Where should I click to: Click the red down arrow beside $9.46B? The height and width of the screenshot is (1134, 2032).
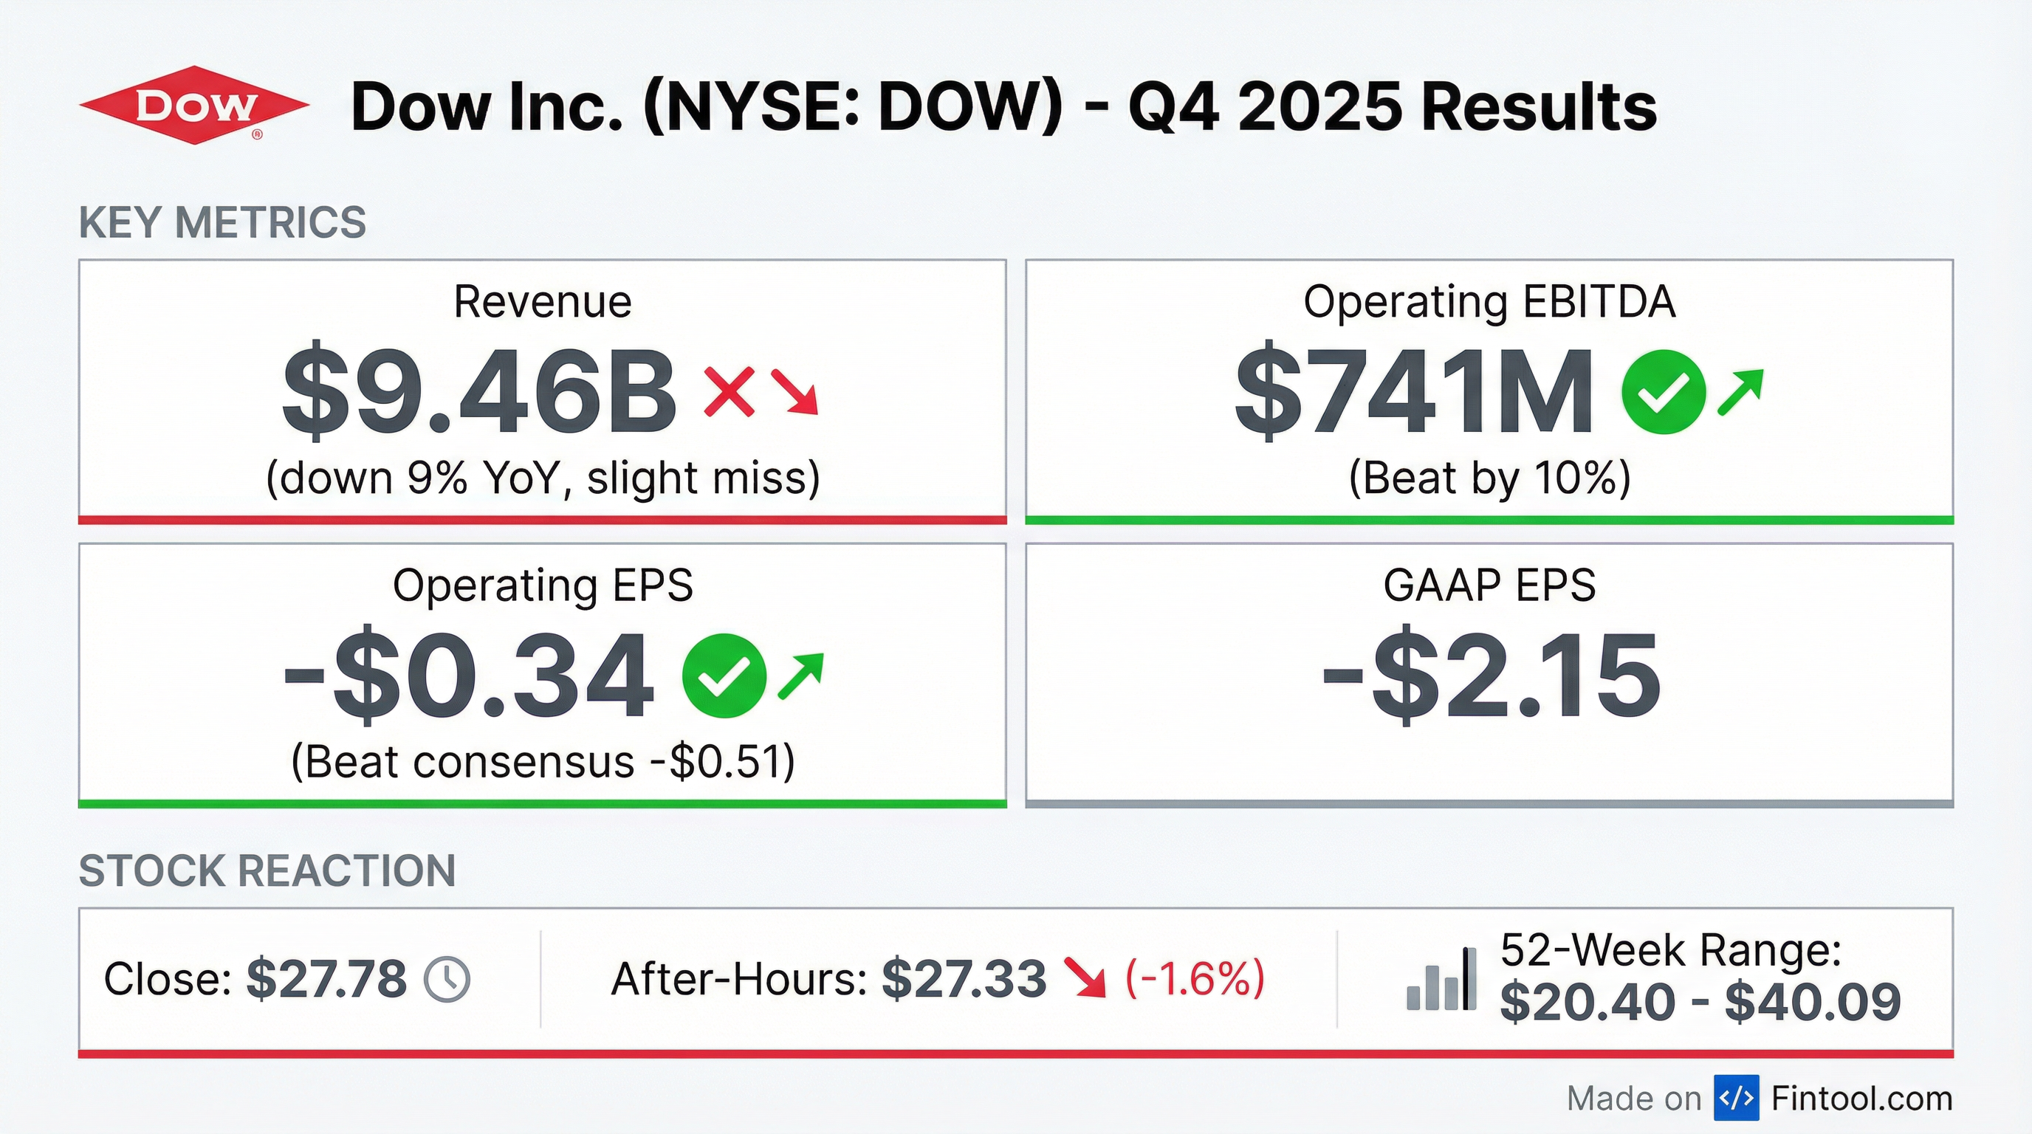[795, 392]
